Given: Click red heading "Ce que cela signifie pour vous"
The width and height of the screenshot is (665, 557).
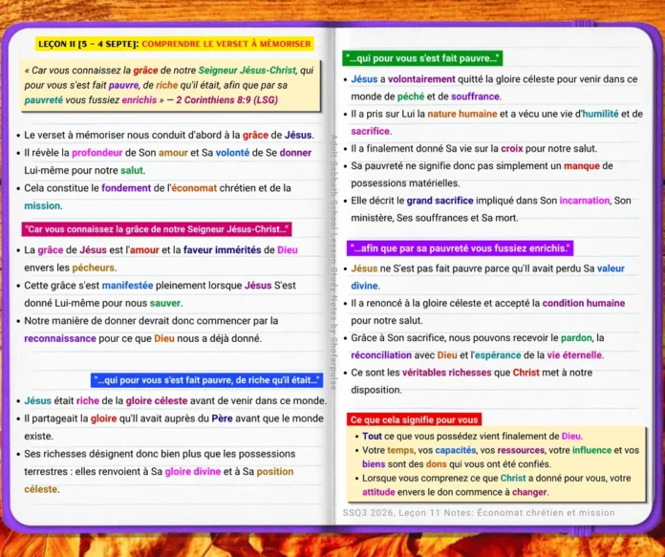Looking at the screenshot, I should click(414, 420).
